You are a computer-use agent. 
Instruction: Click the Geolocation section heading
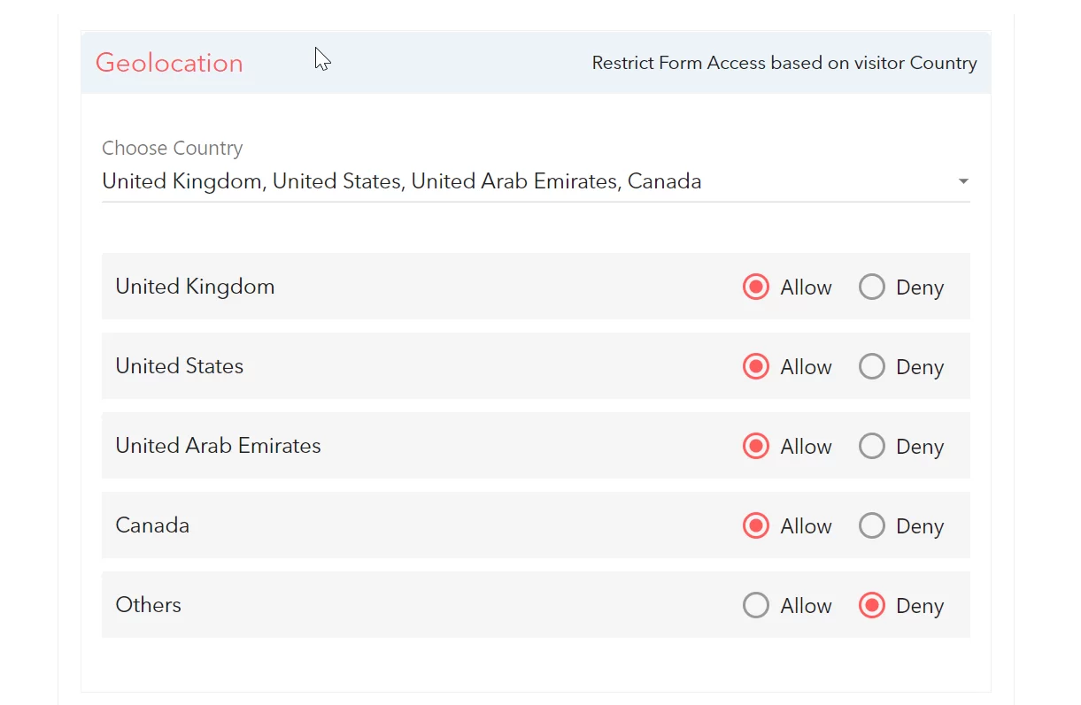pos(169,63)
